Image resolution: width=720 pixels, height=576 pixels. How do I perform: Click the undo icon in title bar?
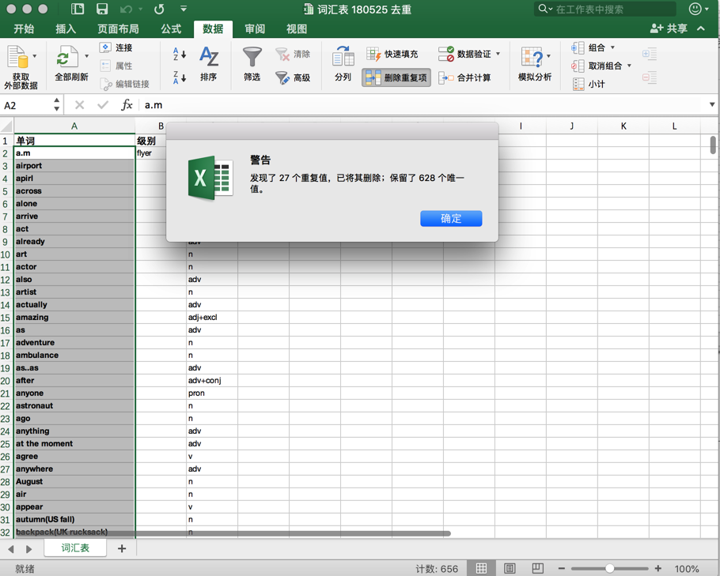coord(126,9)
